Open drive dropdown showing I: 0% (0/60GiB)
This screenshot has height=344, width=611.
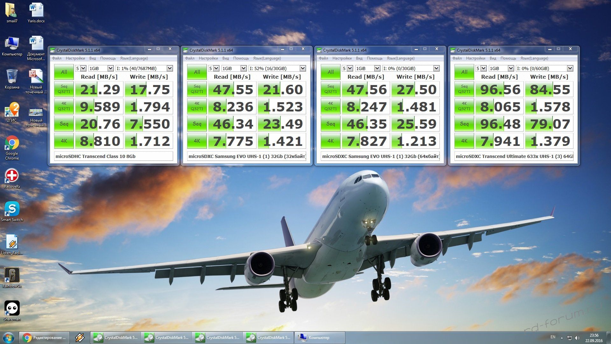570,68
